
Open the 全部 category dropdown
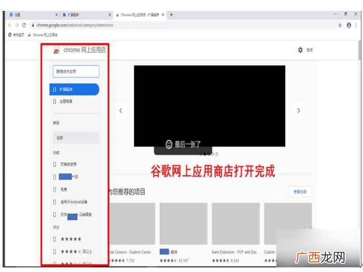(76, 138)
